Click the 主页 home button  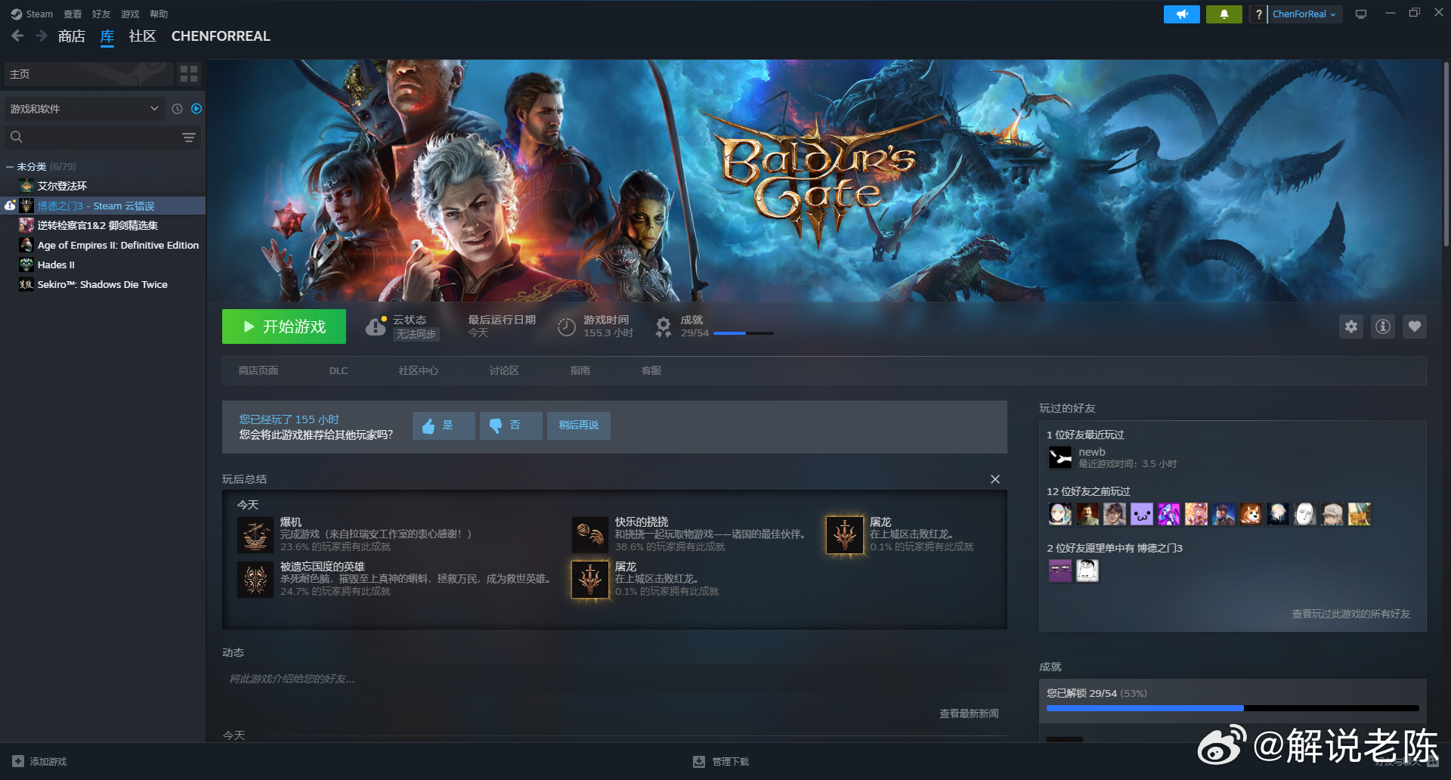pos(88,73)
